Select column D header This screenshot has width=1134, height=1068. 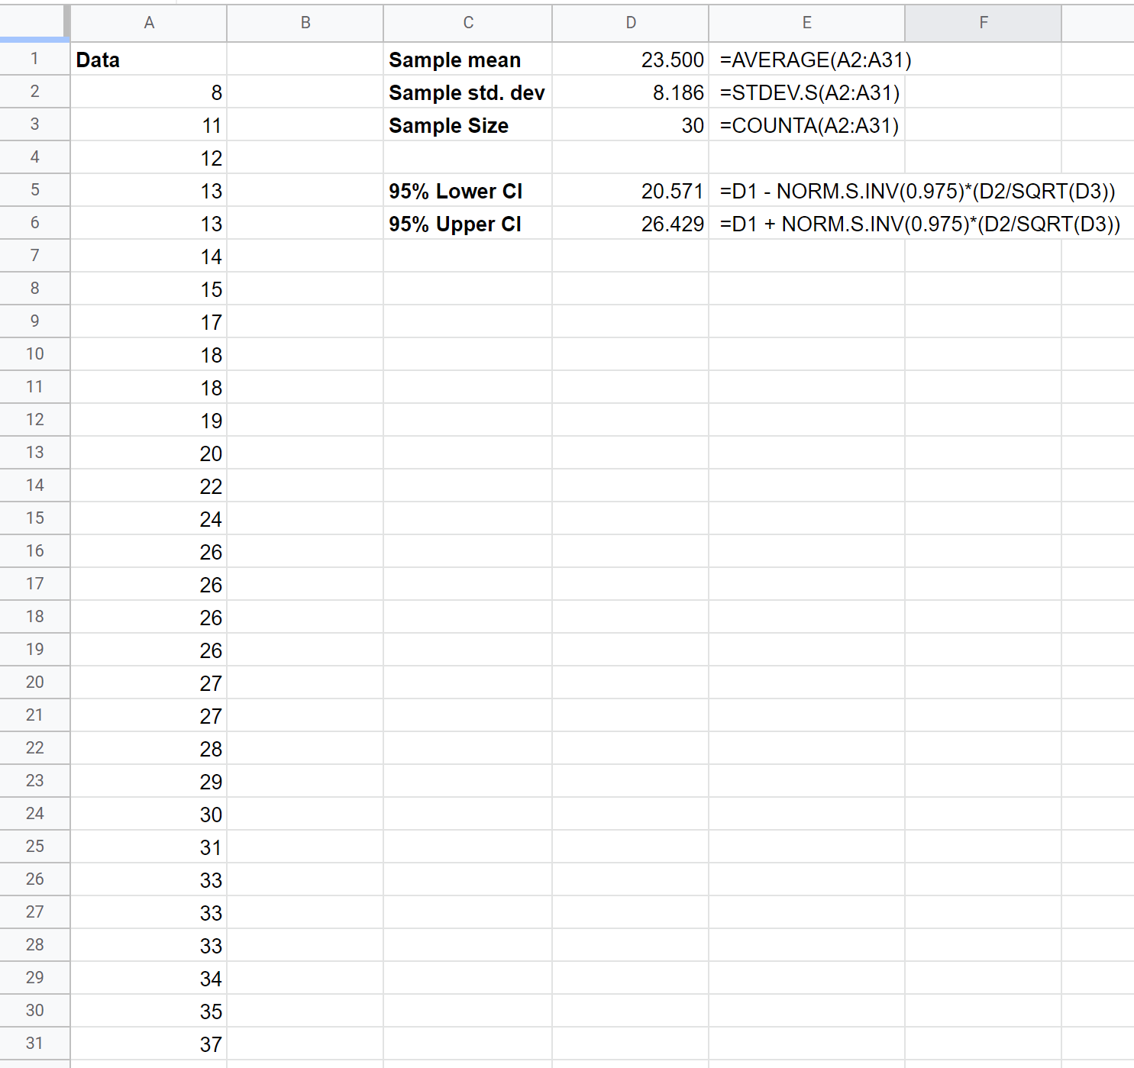pyautogui.click(x=631, y=23)
